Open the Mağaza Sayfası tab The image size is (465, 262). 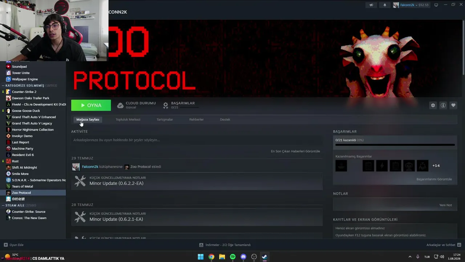88,119
